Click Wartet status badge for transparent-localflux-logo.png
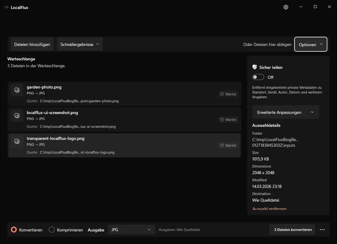 click(228, 145)
